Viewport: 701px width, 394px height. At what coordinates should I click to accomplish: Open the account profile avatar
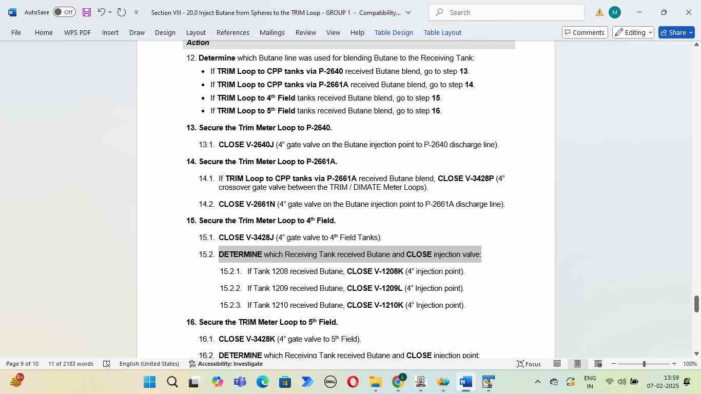pyautogui.click(x=614, y=12)
